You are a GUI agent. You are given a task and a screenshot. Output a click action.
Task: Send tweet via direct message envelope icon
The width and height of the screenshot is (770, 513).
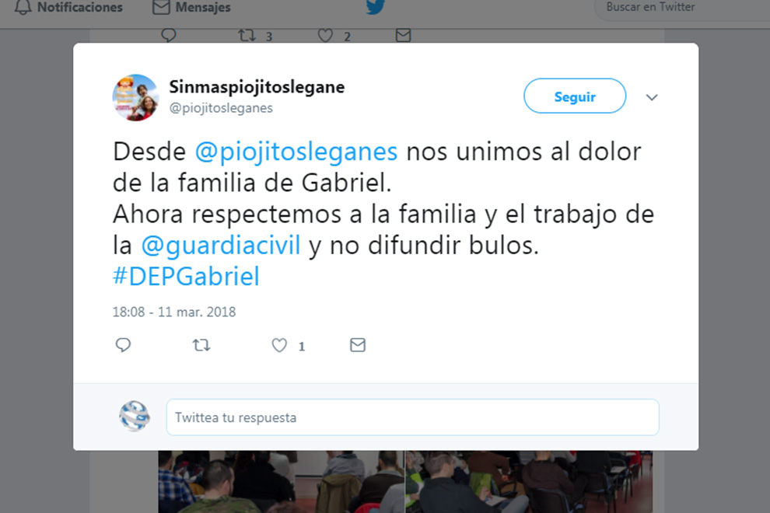pos(358,345)
